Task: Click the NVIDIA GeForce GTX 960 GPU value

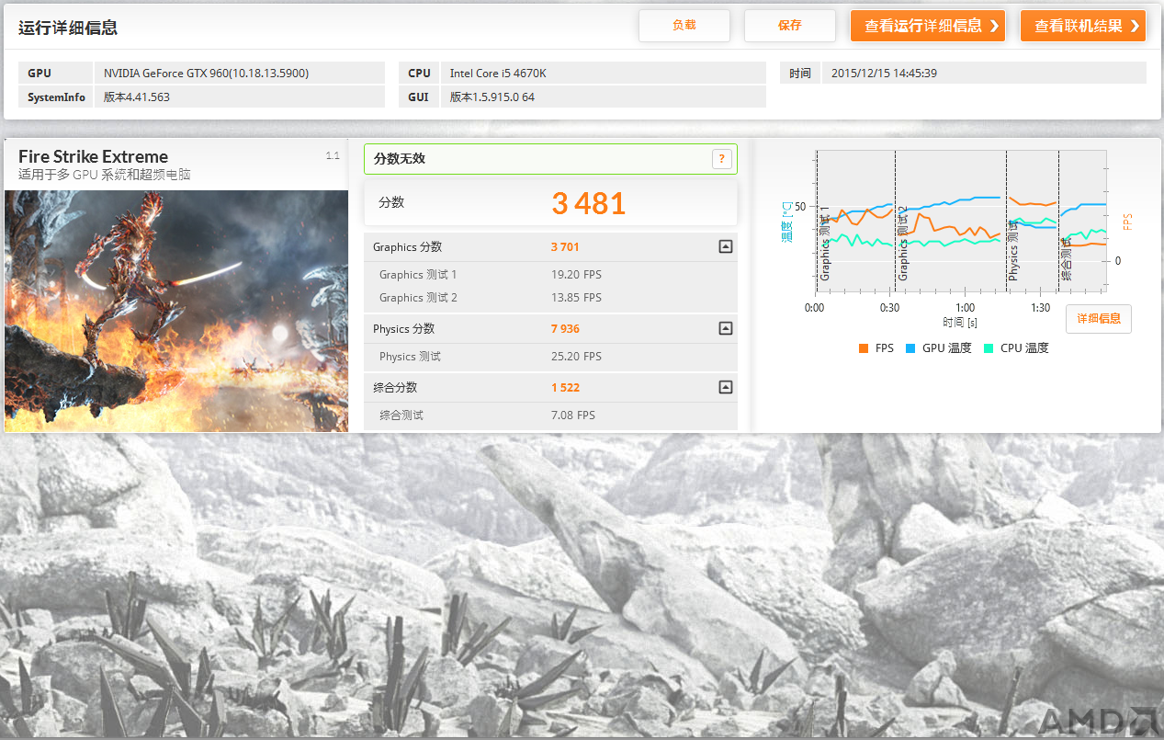Action: (x=207, y=73)
